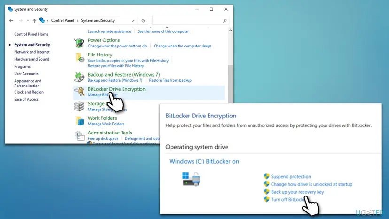Click shield icon beside Suspend protection
Screen dimensions: 389x219
266,176
